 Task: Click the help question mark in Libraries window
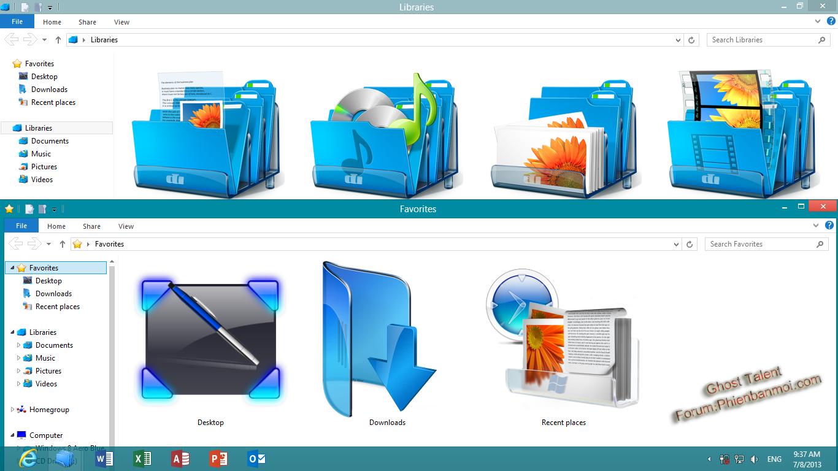click(x=831, y=21)
